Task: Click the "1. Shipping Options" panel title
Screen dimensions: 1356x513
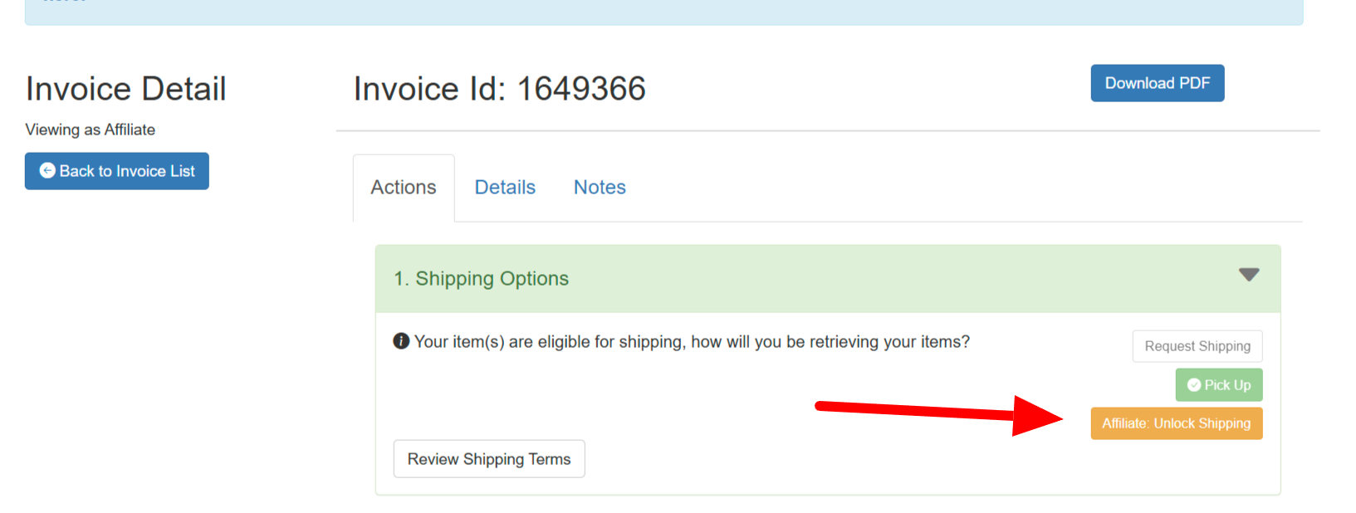Action: coord(482,279)
